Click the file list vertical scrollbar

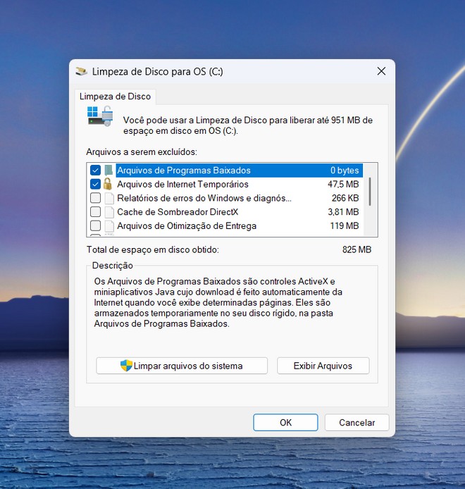[371, 190]
